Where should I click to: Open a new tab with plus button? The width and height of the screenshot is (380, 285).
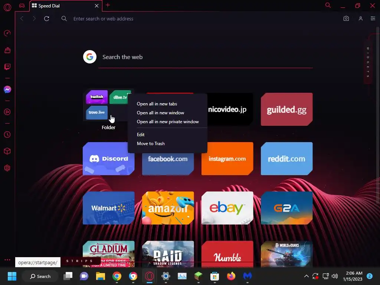[x=108, y=5]
